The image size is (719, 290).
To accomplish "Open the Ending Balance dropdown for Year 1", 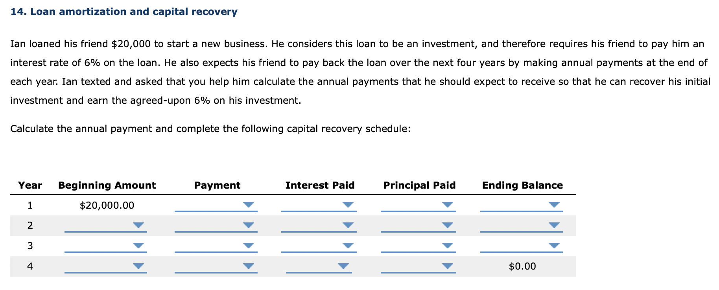I will pyautogui.click(x=554, y=204).
